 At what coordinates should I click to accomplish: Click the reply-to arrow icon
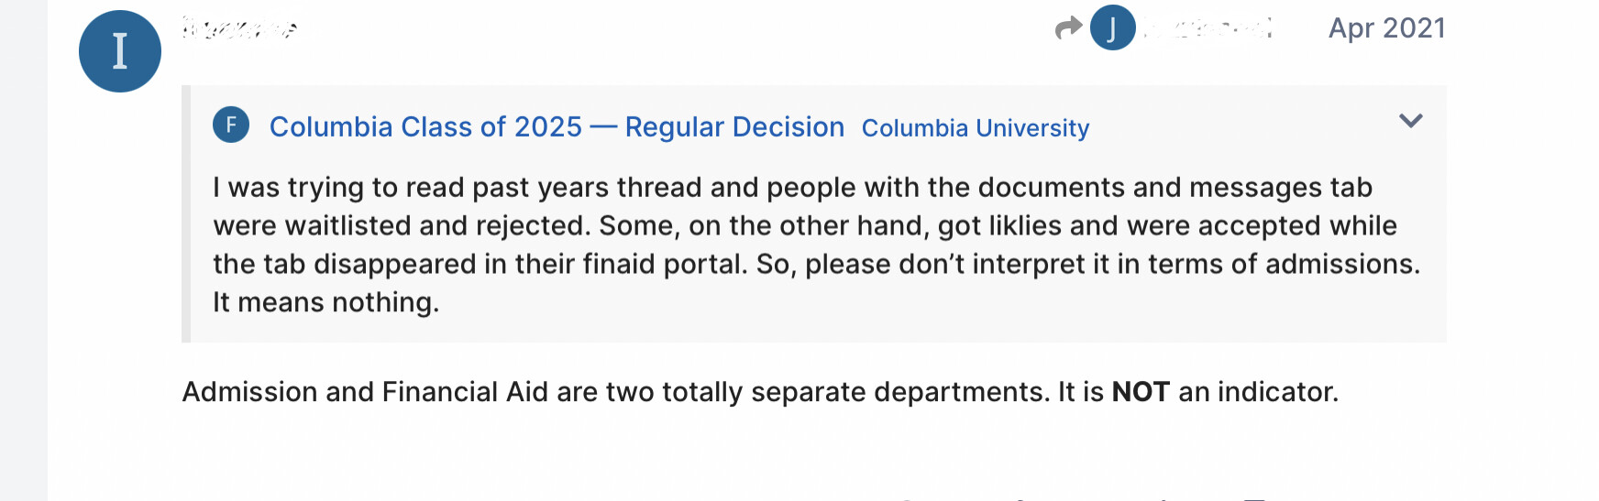(1068, 28)
